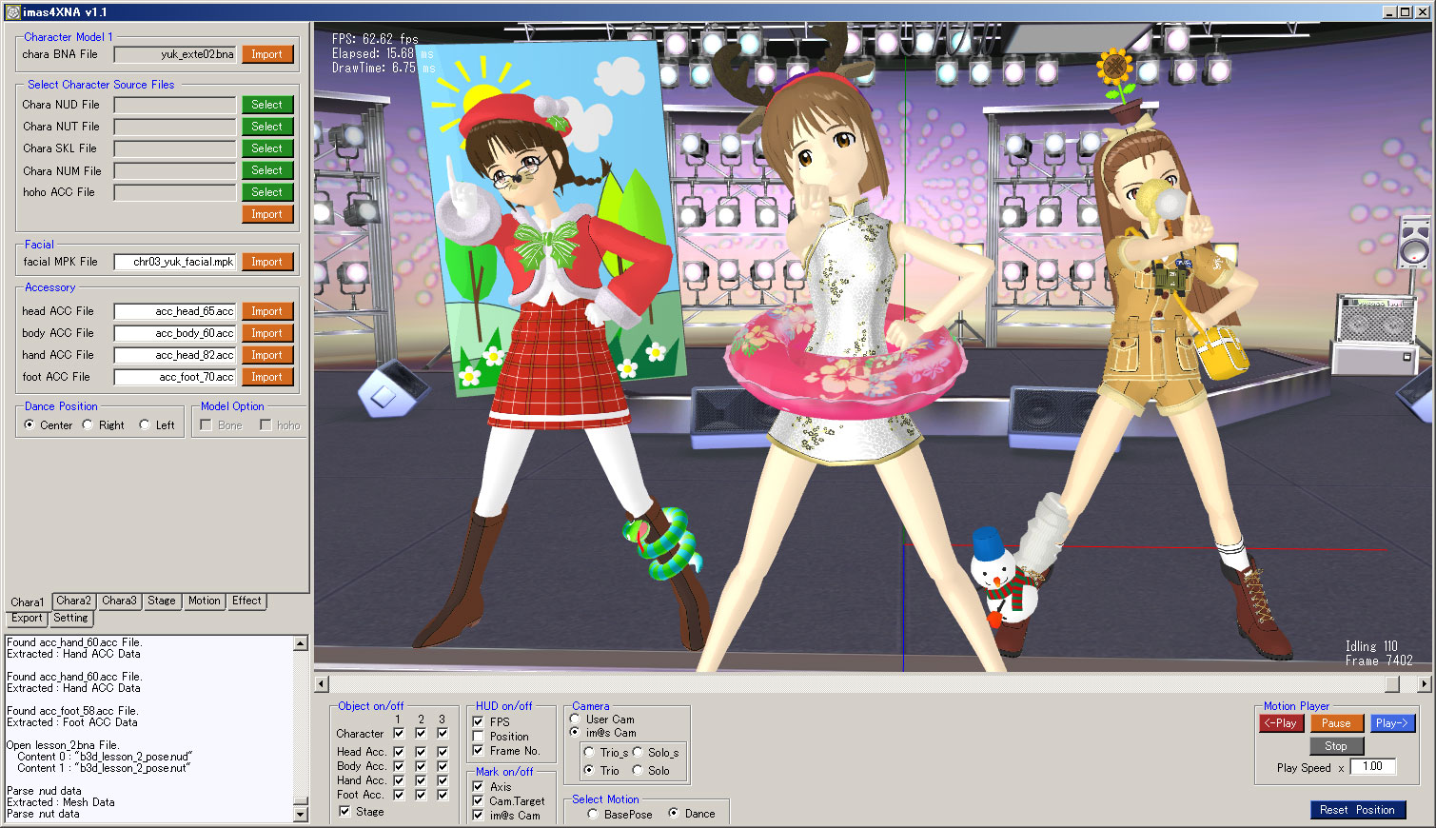Open the Motion tab
The image size is (1436, 828).
[205, 601]
